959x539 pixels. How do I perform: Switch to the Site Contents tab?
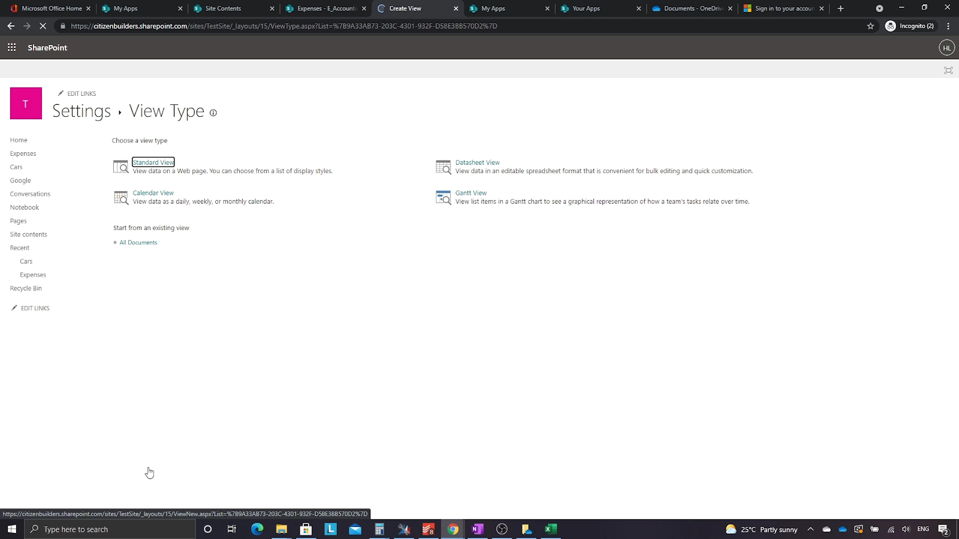point(233,8)
